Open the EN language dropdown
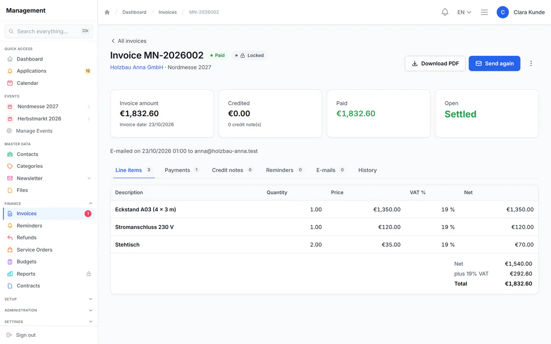The height and width of the screenshot is (344, 551). pyautogui.click(x=464, y=12)
